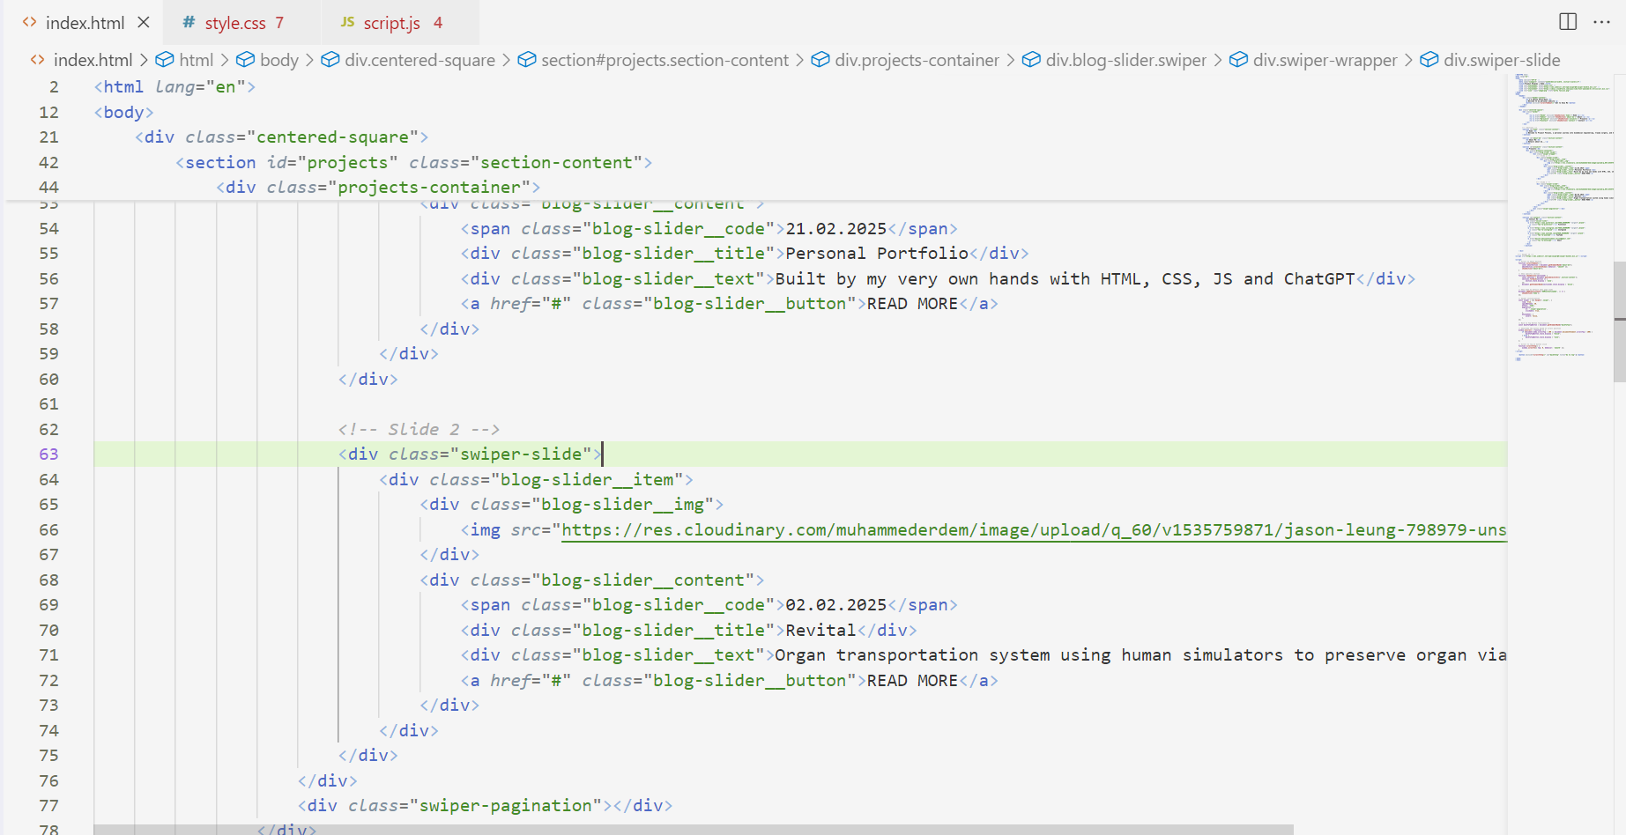Click the cube icon before div.projects-container breadcrumb
Viewport: 1626px width, 835px height.
tap(820, 60)
